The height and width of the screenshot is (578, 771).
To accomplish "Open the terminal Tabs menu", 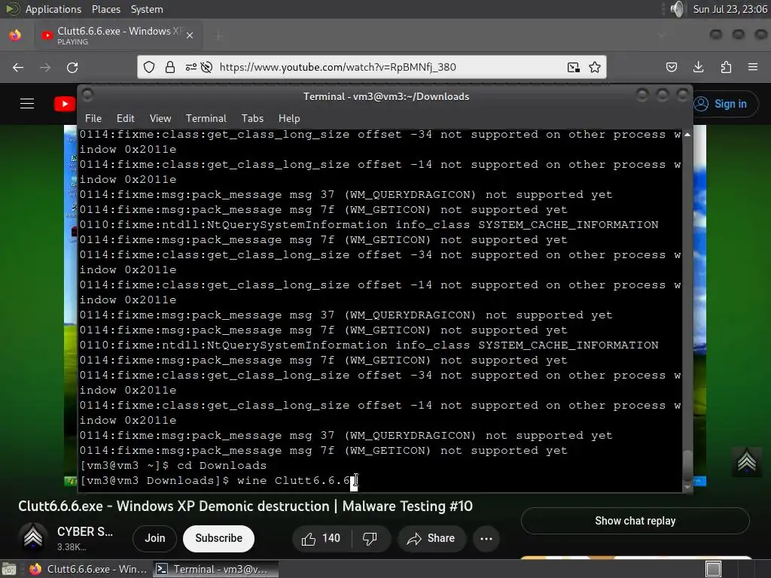I will (x=252, y=118).
